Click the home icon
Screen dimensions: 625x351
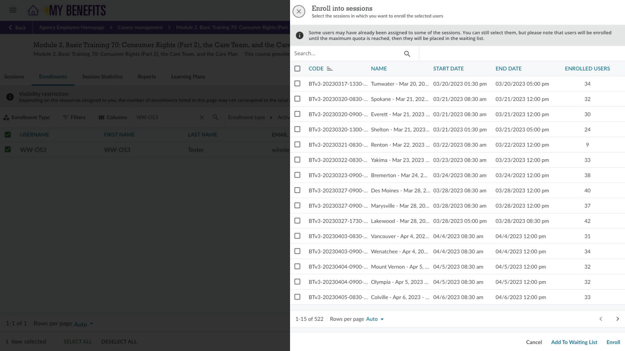click(x=33, y=10)
